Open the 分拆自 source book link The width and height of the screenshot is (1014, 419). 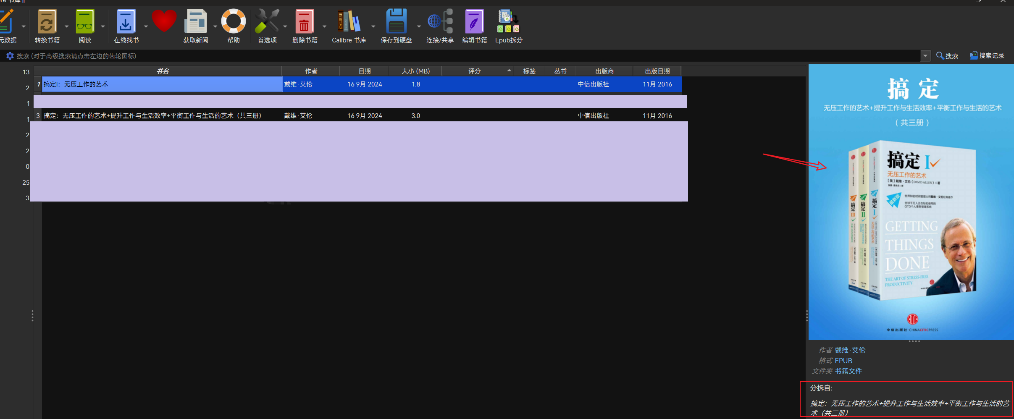[x=910, y=408]
